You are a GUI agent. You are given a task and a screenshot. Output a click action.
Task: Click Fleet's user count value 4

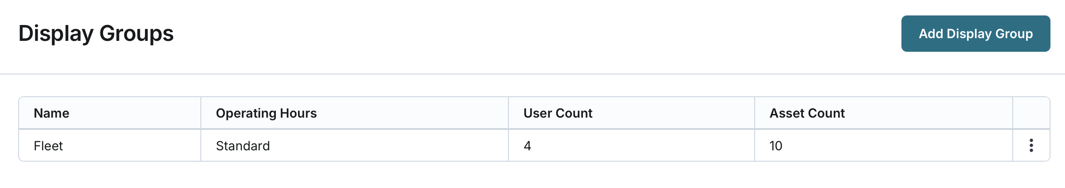click(528, 146)
